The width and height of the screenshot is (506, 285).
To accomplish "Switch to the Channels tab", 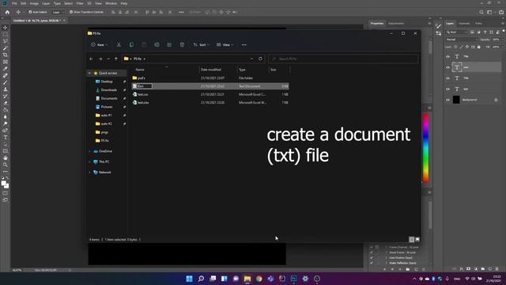I will point(464,24).
